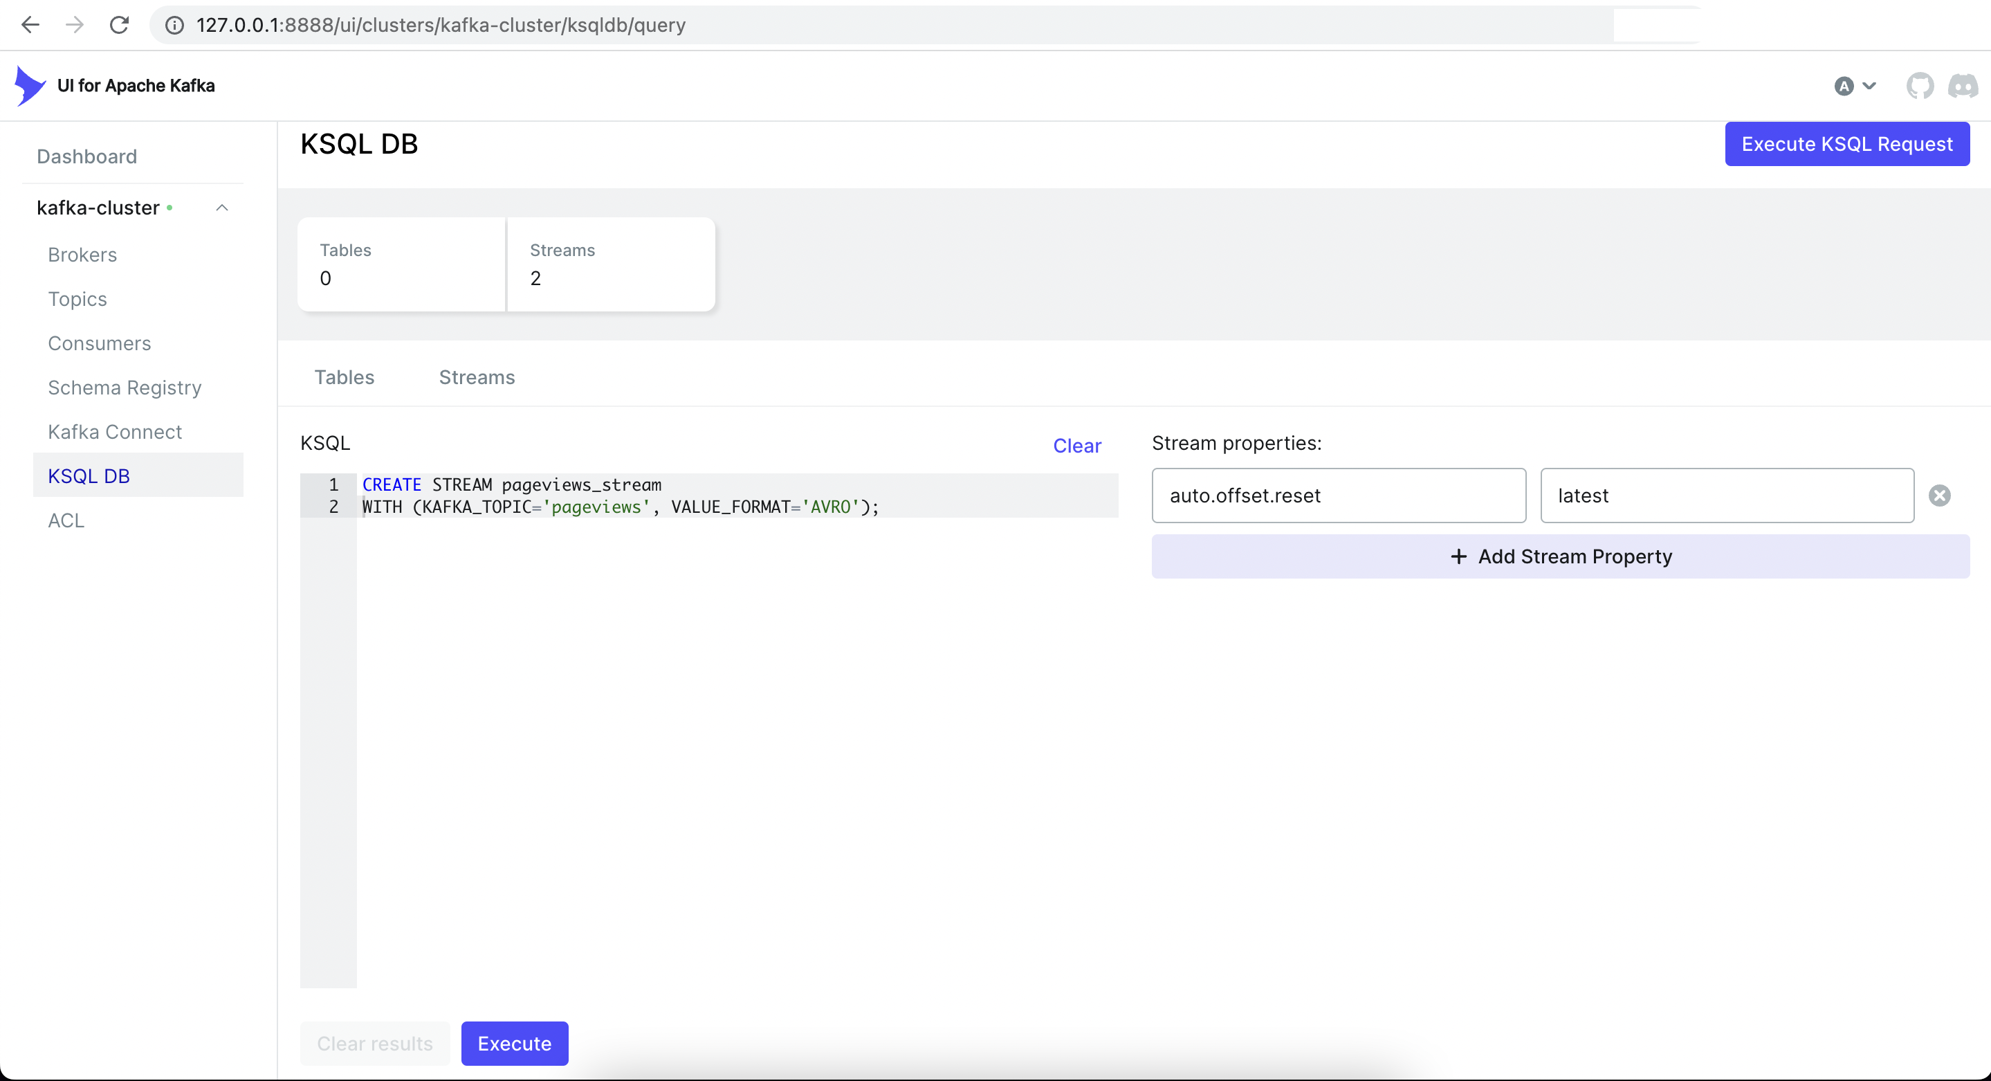The height and width of the screenshot is (1081, 1991).
Task: Reload the page with refresh icon
Action: 119,25
